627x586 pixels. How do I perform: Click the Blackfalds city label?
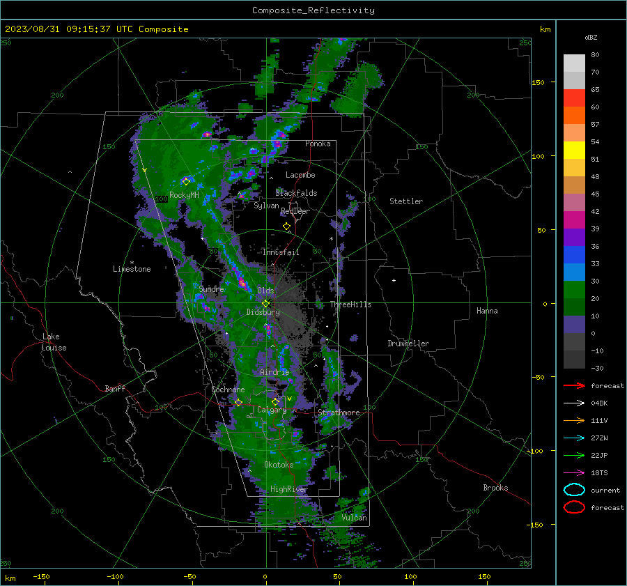(296, 193)
